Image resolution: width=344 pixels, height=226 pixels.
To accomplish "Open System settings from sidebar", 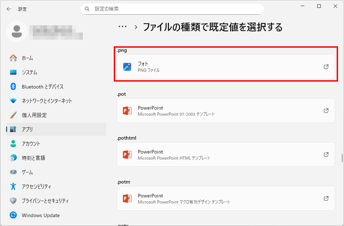I will tap(29, 72).
